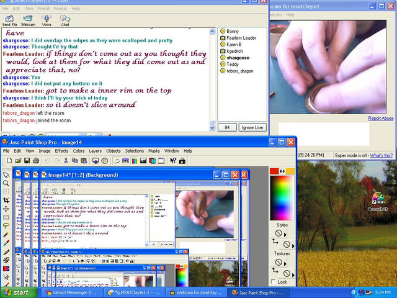Click the Ignore User button
Image resolution: width=397 pixels, height=298 pixels.
[x=252, y=127]
